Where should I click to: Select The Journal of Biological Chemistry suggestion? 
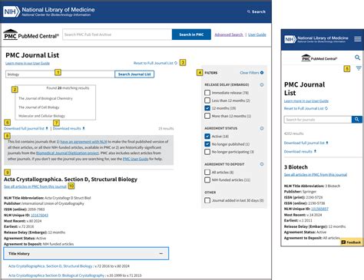pos(45,98)
